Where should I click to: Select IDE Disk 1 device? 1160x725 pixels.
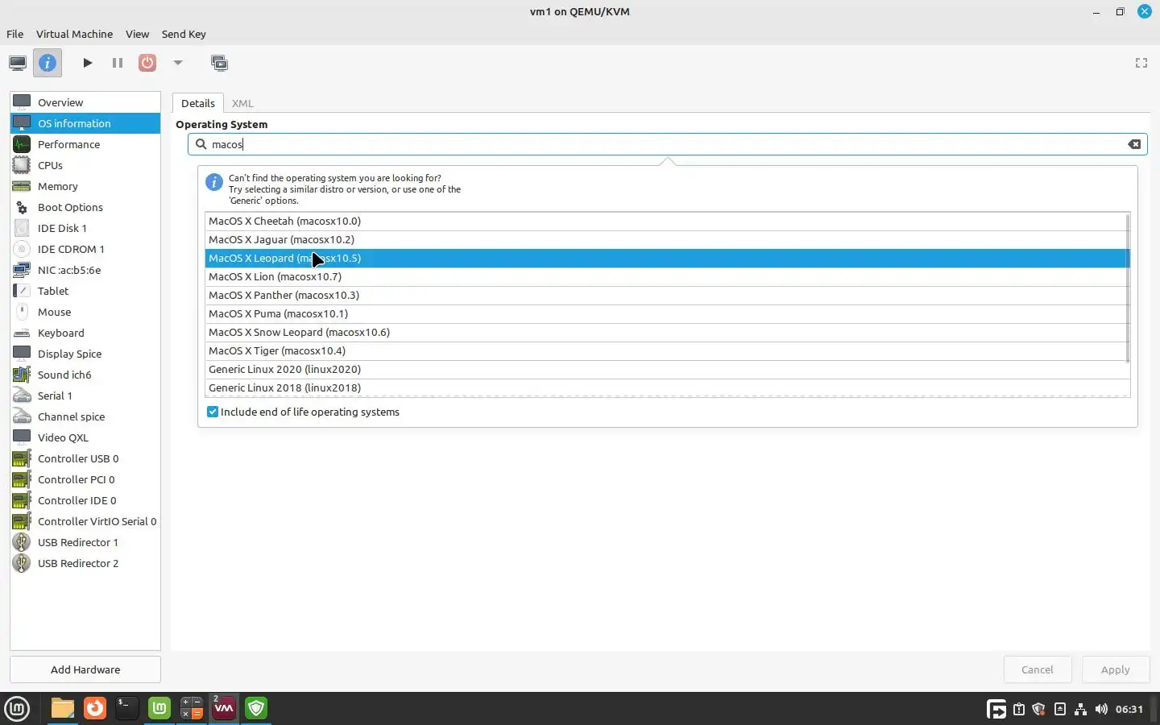tap(85, 228)
